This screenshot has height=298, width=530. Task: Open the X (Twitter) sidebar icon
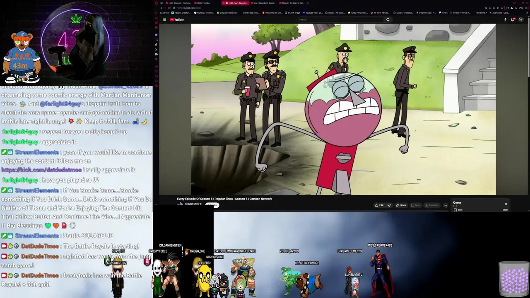point(156,49)
